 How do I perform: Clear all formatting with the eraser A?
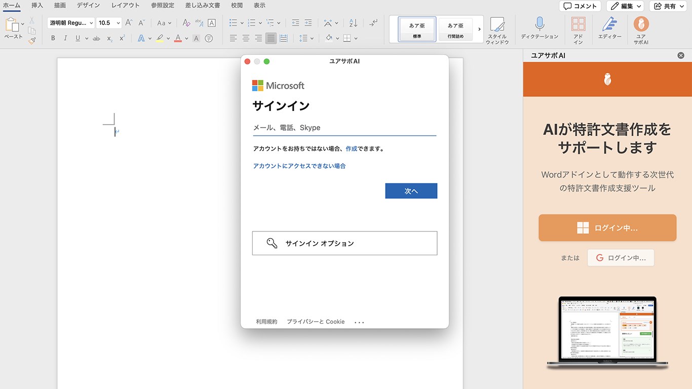pos(186,23)
